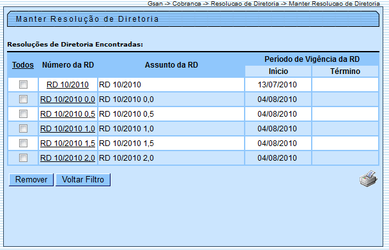This screenshot has width=389, height=250.
Task: Open the RD 10/2010 2,0 link
Action: click(68, 158)
